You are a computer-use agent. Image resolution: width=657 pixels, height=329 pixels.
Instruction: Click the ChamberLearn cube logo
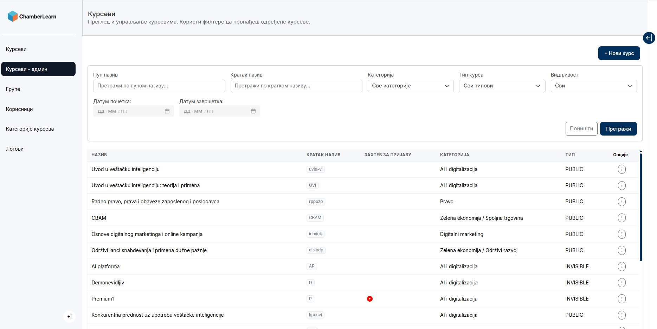[x=13, y=16]
